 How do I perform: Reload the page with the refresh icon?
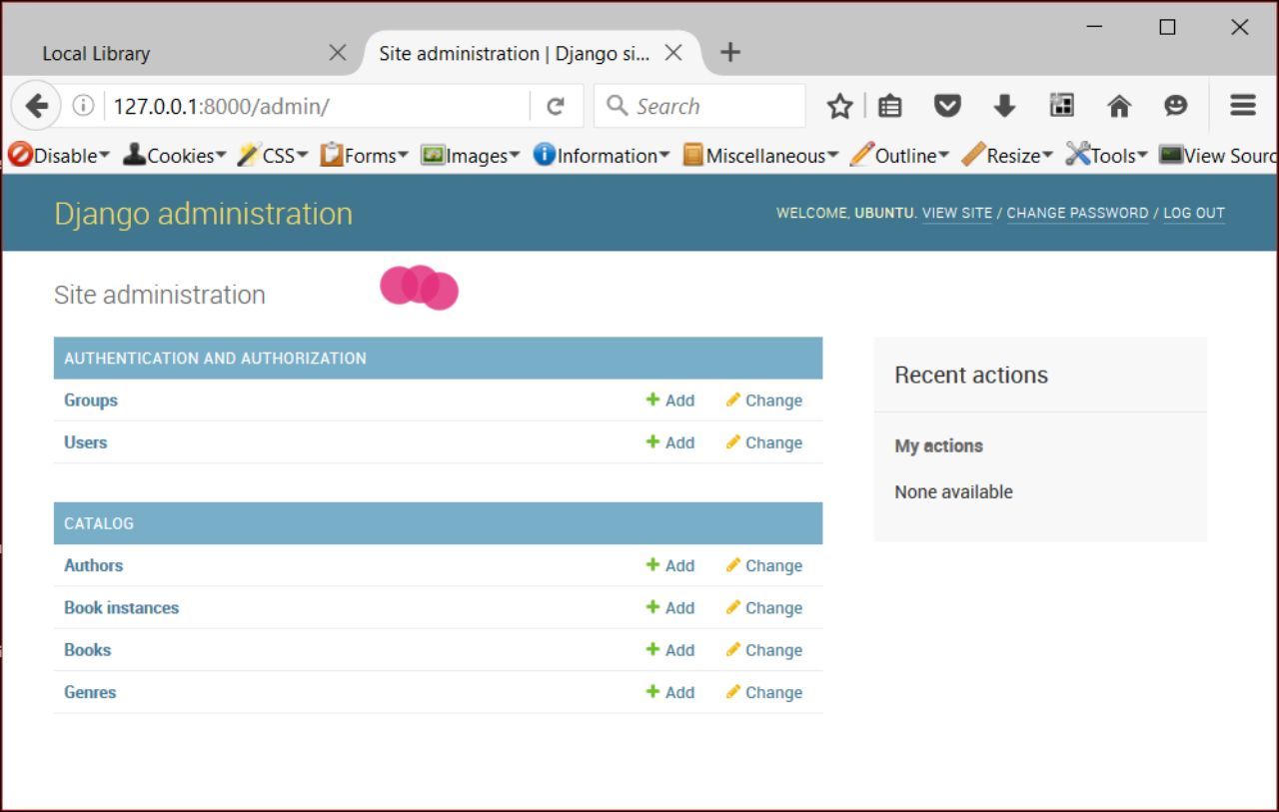(x=556, y=107)
